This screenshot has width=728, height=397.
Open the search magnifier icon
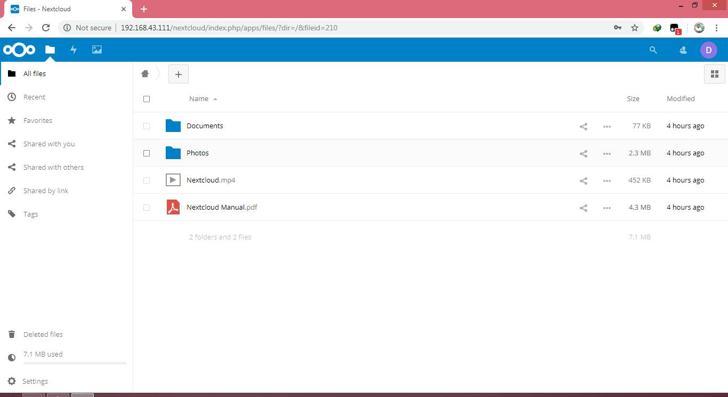click(653, 49)
